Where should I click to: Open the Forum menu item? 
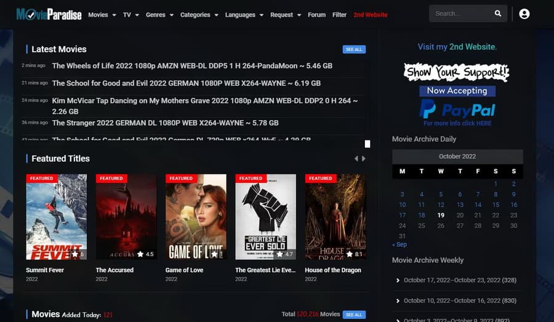pos(316,15)
